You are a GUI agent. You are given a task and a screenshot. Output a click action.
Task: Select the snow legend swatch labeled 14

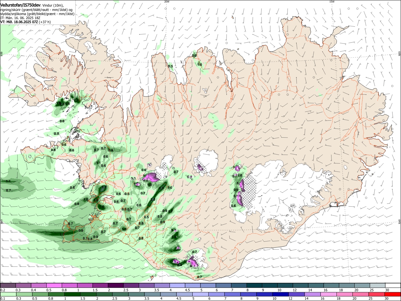[316, 286]
